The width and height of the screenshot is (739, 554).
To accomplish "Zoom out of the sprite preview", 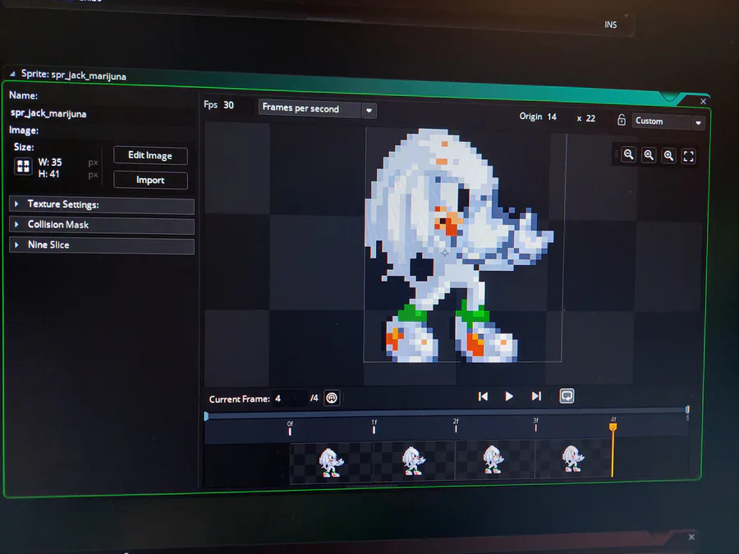I will (x=628, y=154).
